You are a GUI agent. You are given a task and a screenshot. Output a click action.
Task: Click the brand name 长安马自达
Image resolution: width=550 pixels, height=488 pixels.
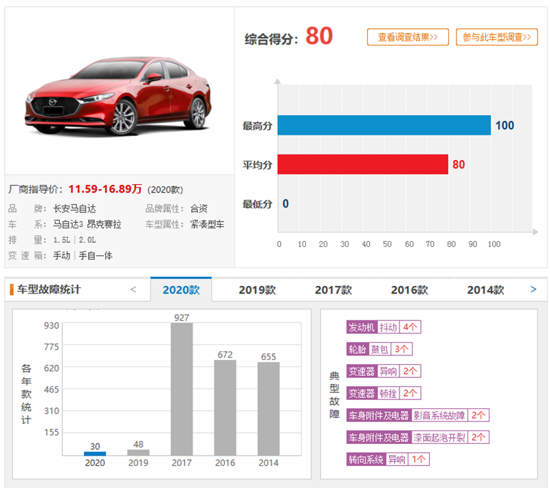[x=74, y=208]
